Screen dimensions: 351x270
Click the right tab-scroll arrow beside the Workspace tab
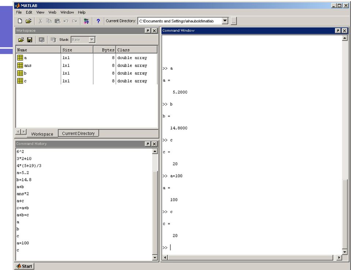[23, 132]
